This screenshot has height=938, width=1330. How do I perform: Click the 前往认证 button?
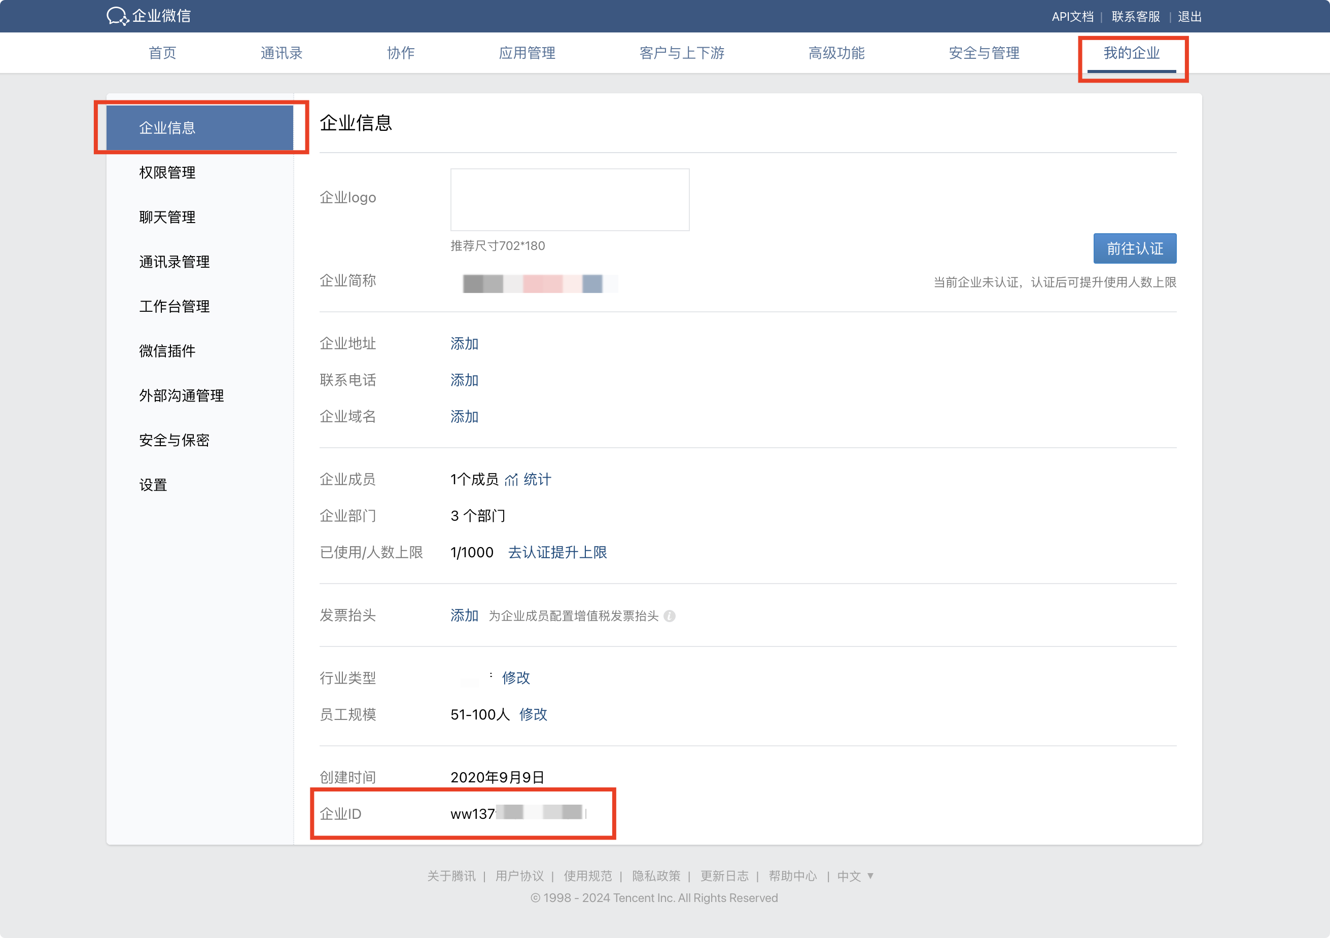tap(1134, 249)
